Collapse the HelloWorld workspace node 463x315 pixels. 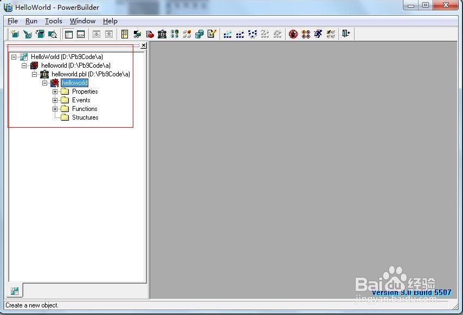point(14,57)
